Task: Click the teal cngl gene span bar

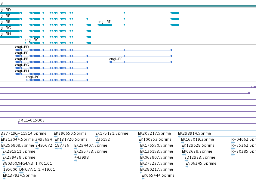Action: [x=128, y=6]
